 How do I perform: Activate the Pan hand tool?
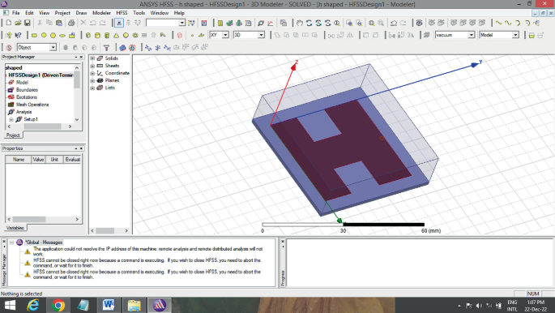pos(300,23)
